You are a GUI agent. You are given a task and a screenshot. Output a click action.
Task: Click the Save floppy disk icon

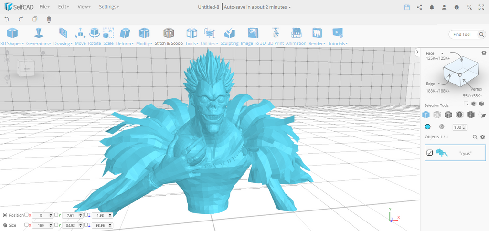coord(407,7)
